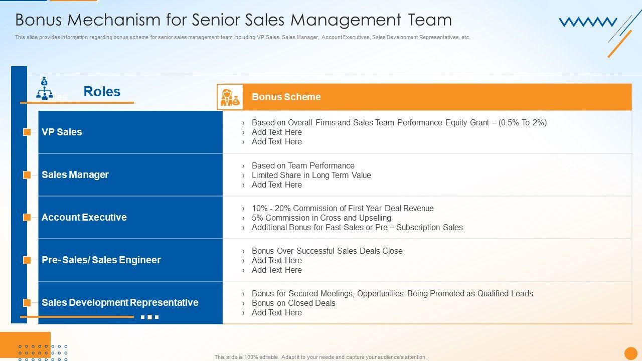
Task: Click the dotted grid decoration
Action: (x=43, y=352)
